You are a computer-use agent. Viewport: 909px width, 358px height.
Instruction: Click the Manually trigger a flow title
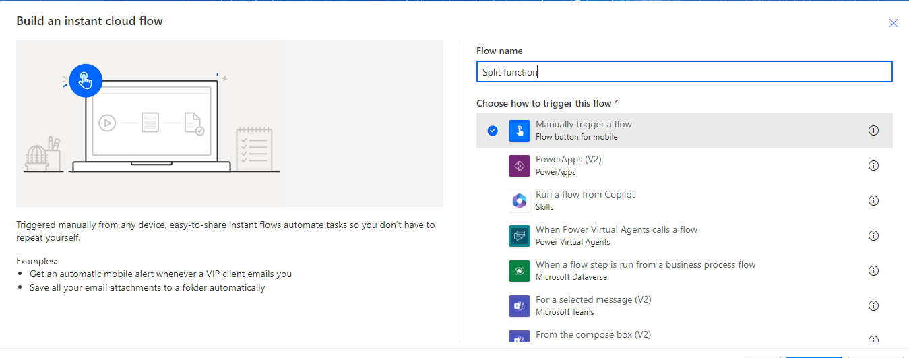click(x=584, y=125)
